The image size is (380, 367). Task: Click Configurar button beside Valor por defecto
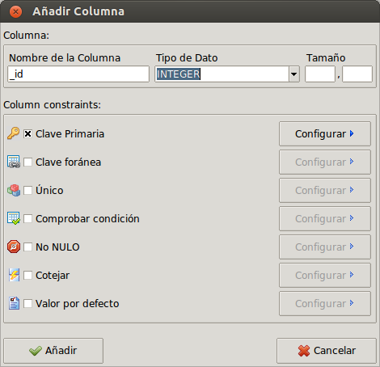pyautogui.click(x=325, y=303)
